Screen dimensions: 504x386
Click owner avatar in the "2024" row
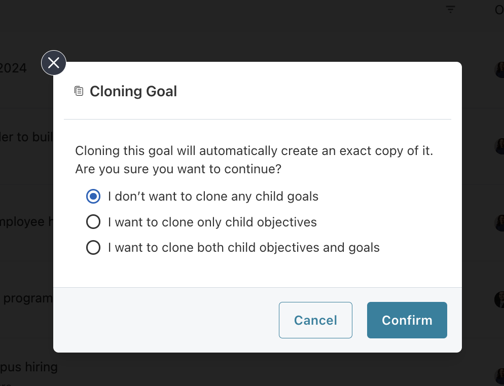click(x=500, y=69)
